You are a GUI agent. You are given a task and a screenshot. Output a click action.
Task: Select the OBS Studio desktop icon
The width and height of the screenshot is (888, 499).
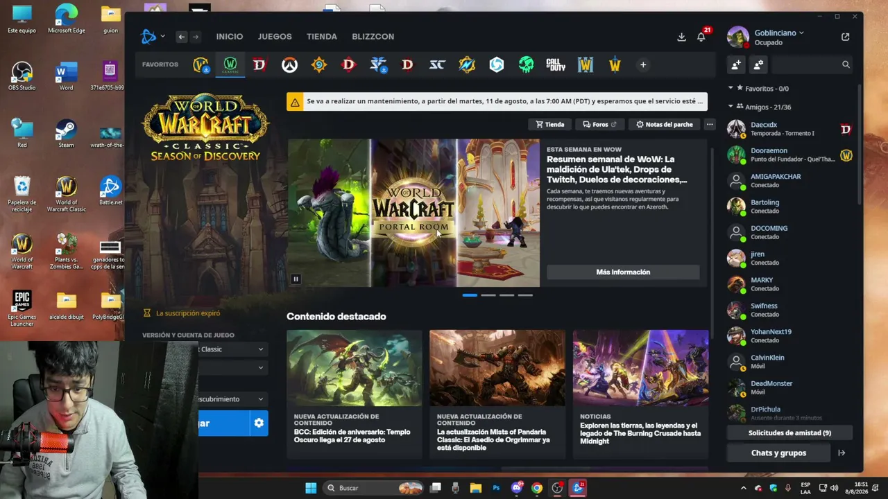(x=22, y=76)
